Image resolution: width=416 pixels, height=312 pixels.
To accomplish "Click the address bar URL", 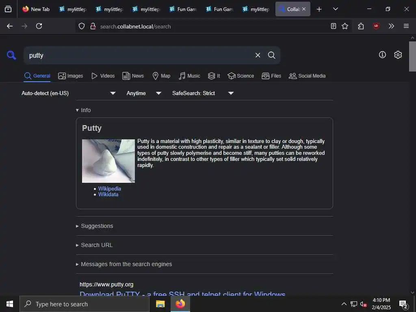I will tap(135, 26).
